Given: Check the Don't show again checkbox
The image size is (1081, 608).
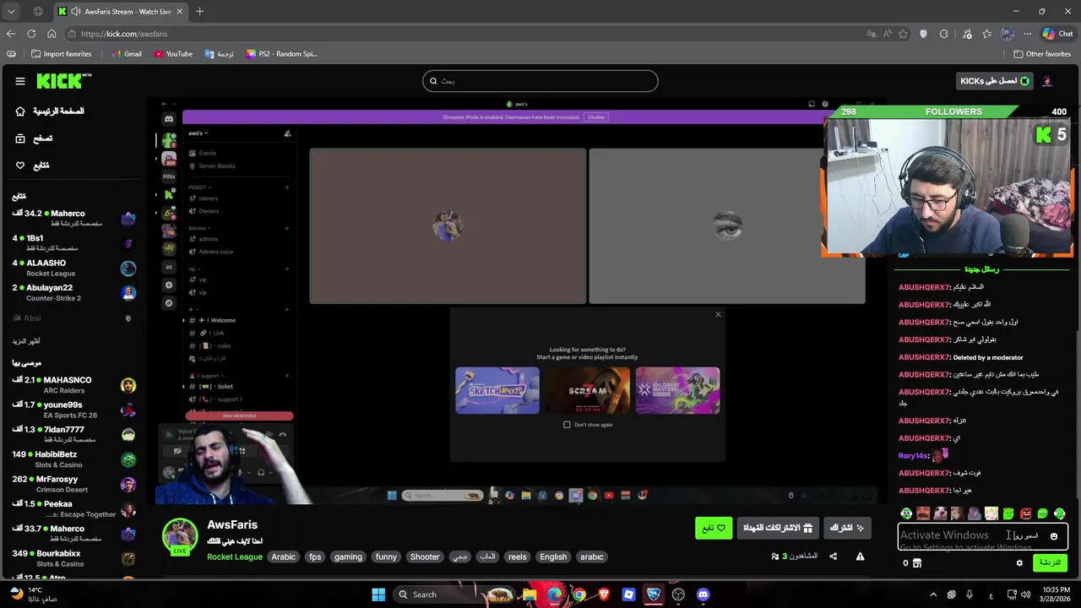Looking at the screenshot, I should pyautogui.click(x=567, y=425).
